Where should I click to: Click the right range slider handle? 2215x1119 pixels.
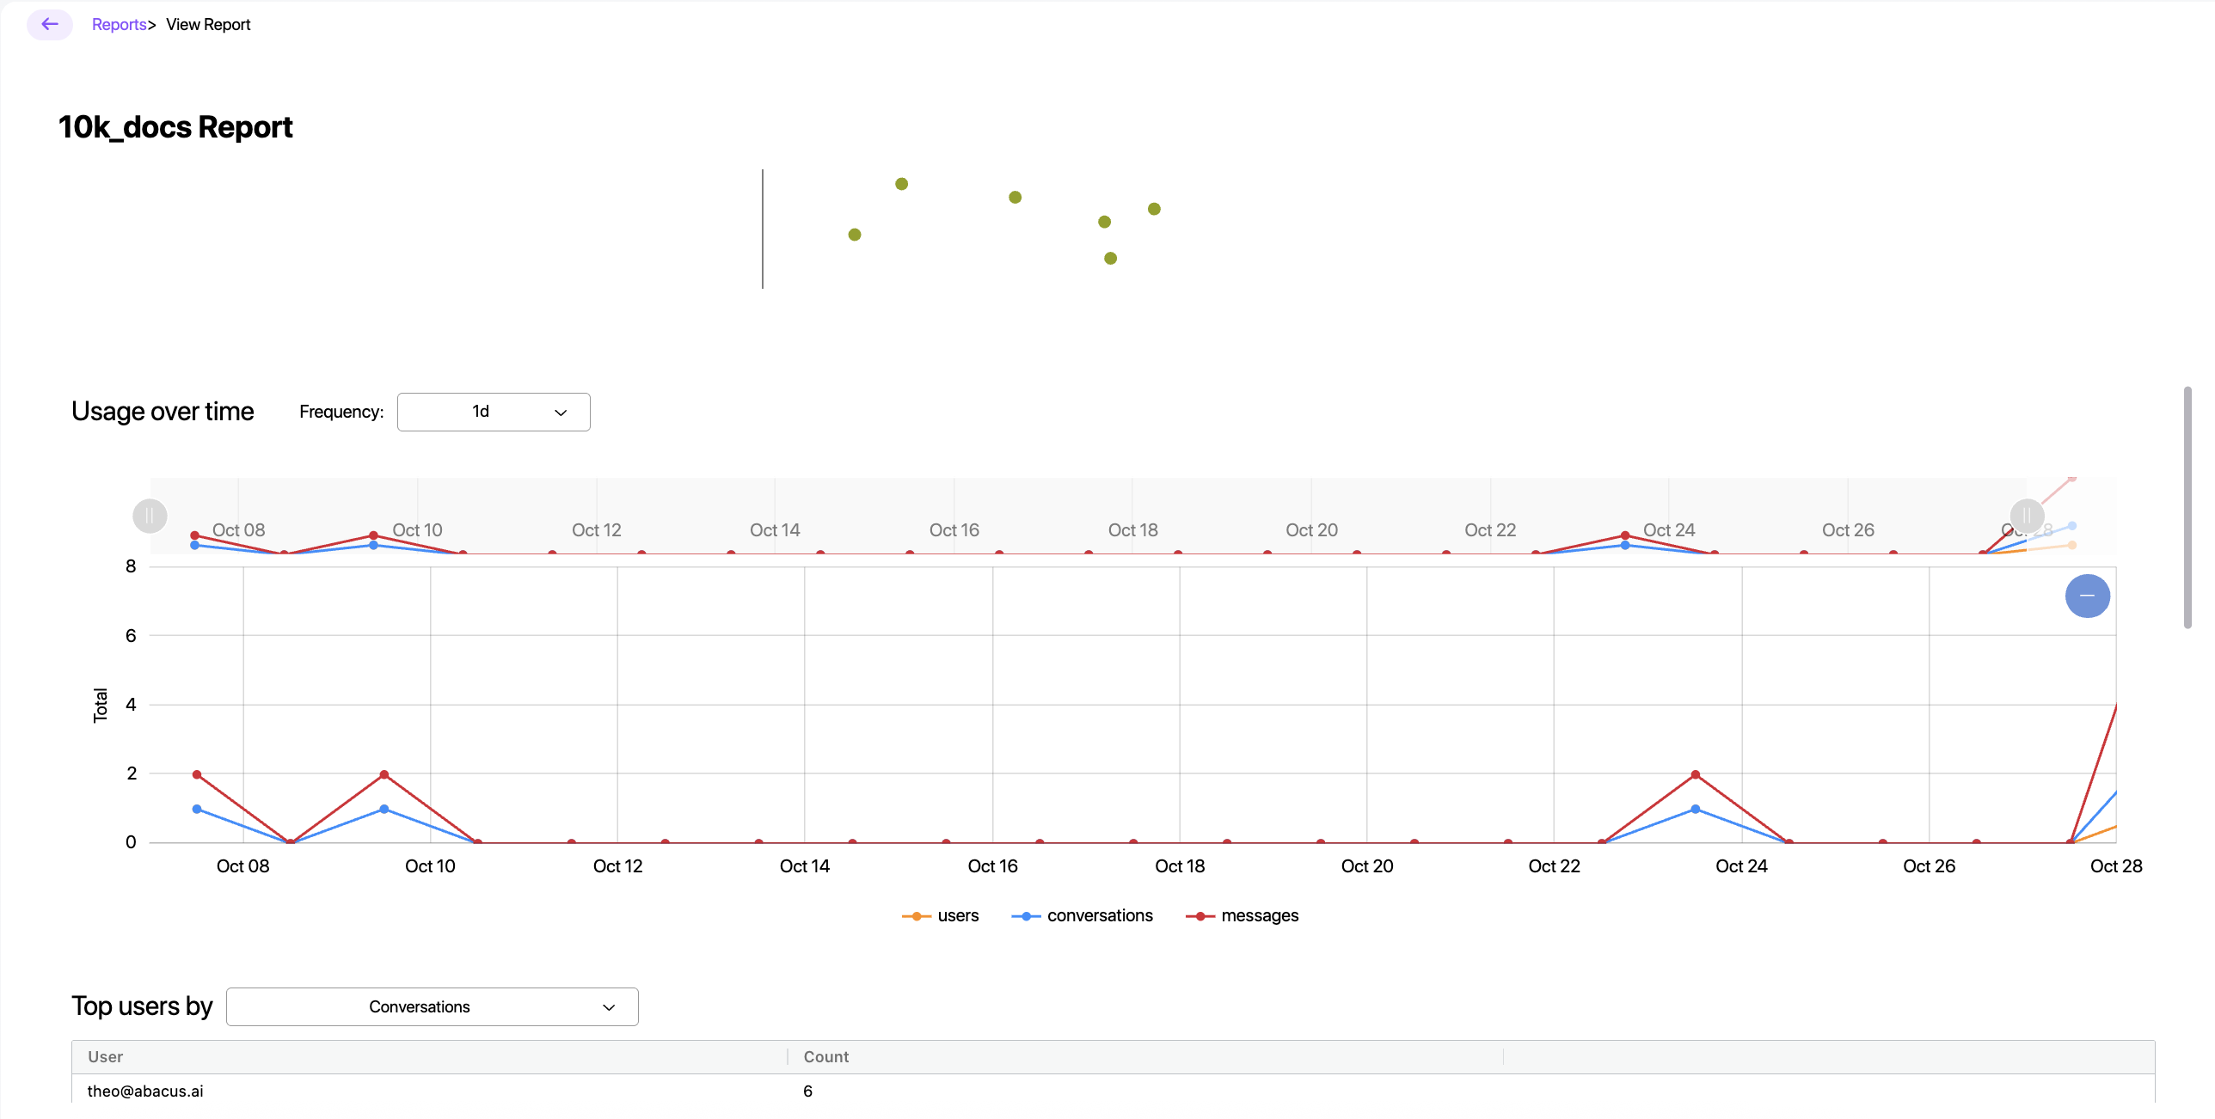point(2027,516)
